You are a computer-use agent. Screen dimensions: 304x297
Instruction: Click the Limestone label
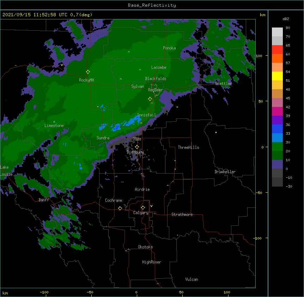(x=54, y=126)
